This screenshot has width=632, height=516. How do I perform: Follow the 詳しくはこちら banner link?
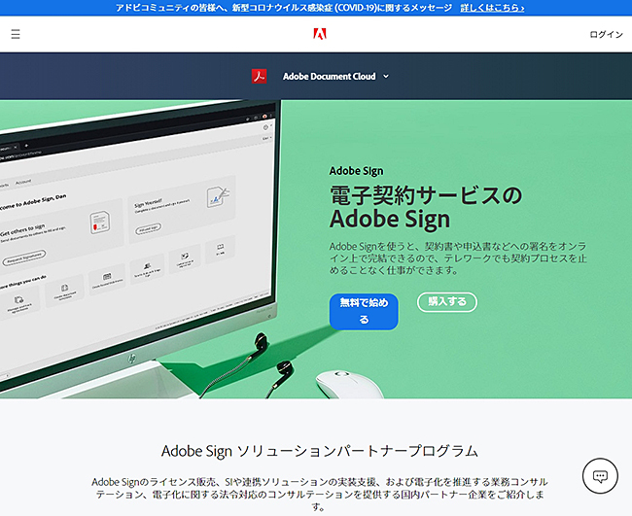(492, 8)
